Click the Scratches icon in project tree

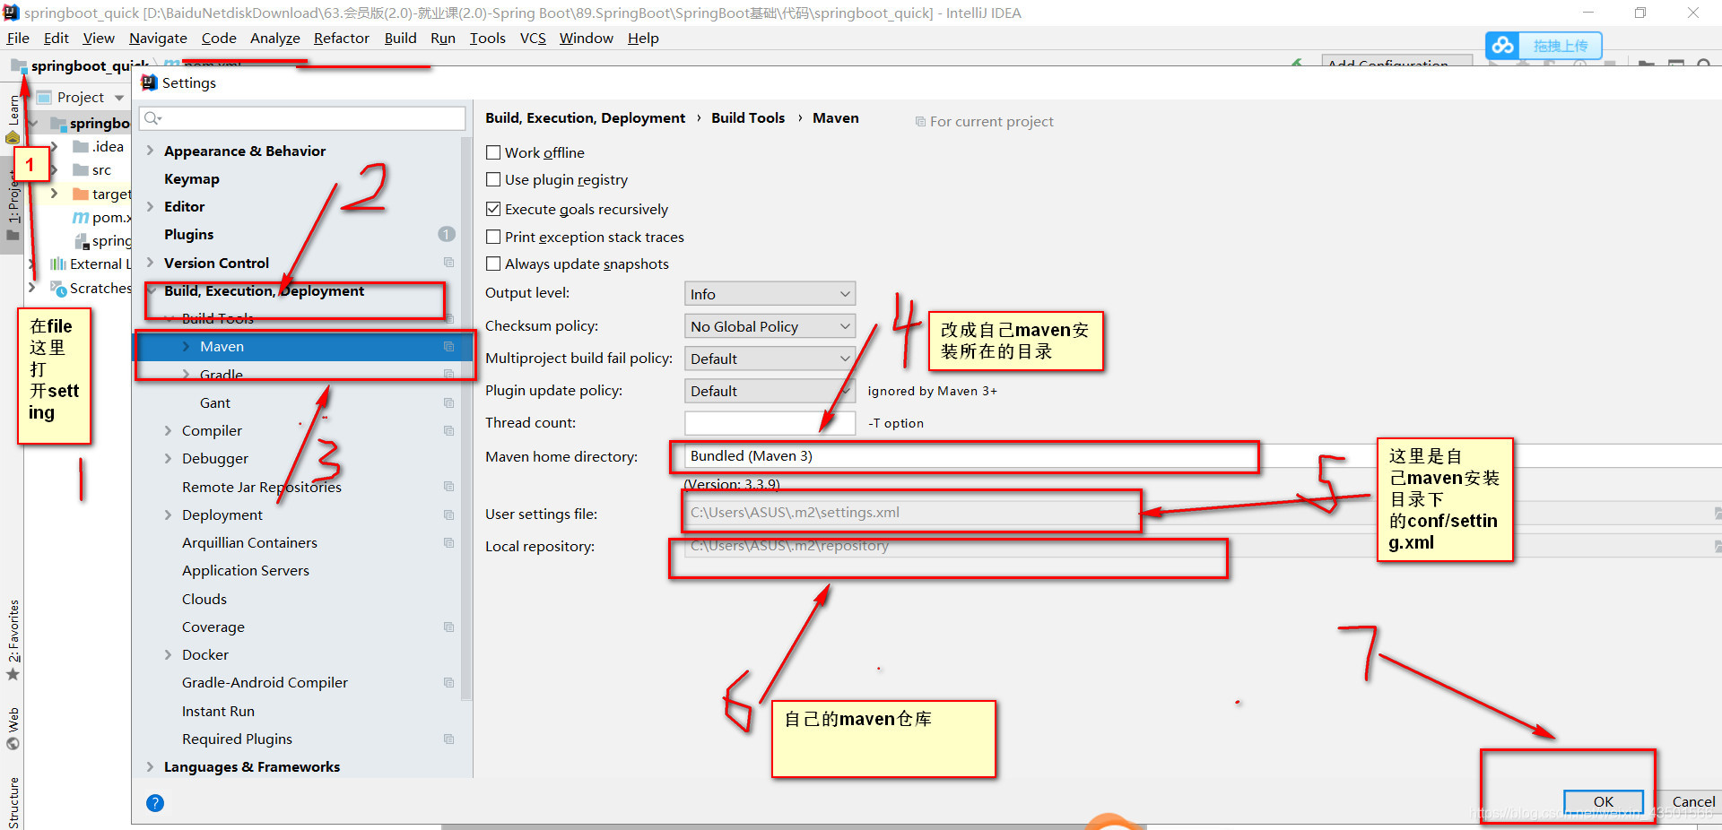click(58, 289)
